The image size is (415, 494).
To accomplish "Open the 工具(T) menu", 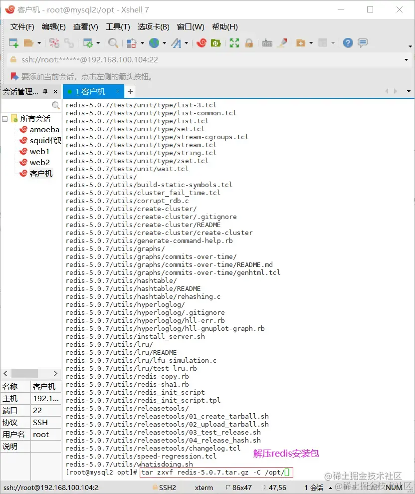I will tap(118, 27).
